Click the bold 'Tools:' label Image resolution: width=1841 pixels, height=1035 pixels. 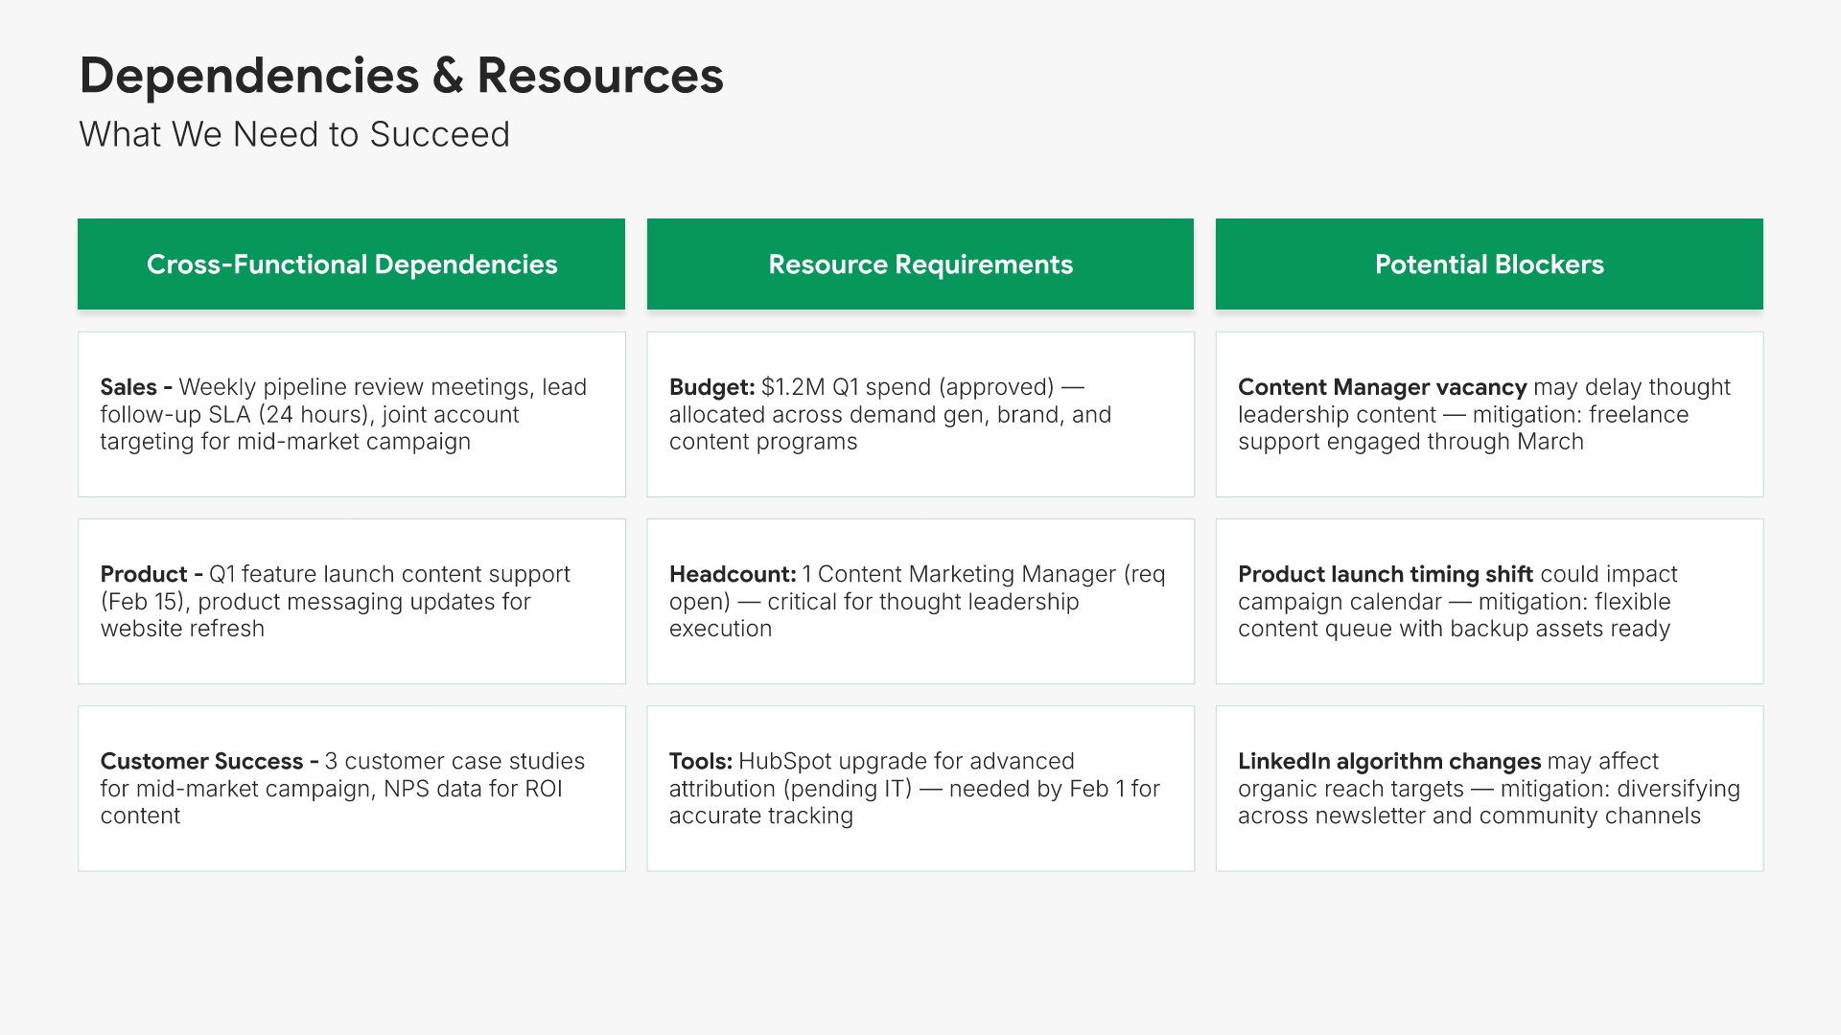701,761
